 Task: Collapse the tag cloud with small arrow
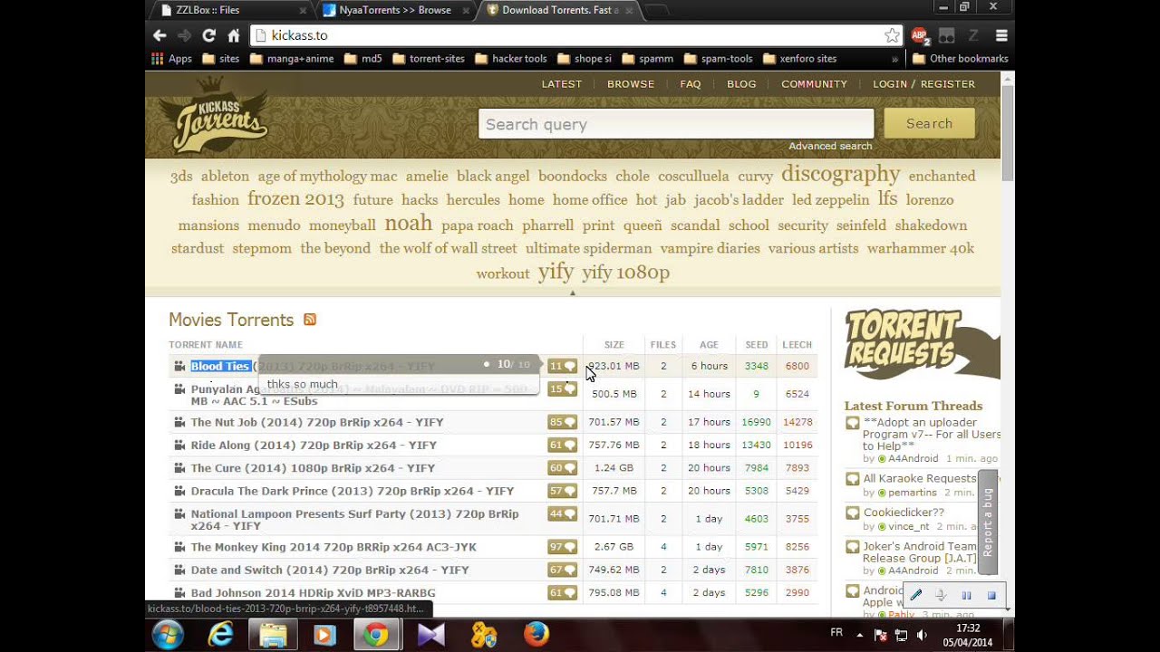(573, 292)
